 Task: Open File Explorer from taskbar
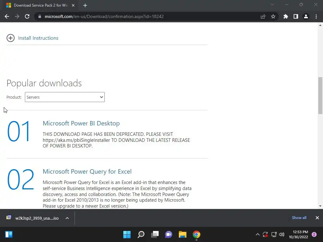[183, 234]
